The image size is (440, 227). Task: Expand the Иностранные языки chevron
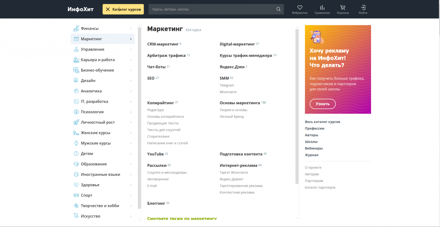point(131,174)
